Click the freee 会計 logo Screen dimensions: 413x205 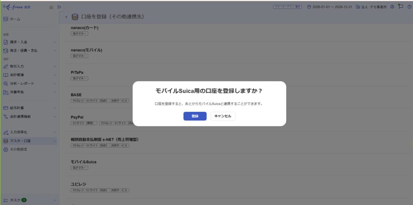(17, 7)
